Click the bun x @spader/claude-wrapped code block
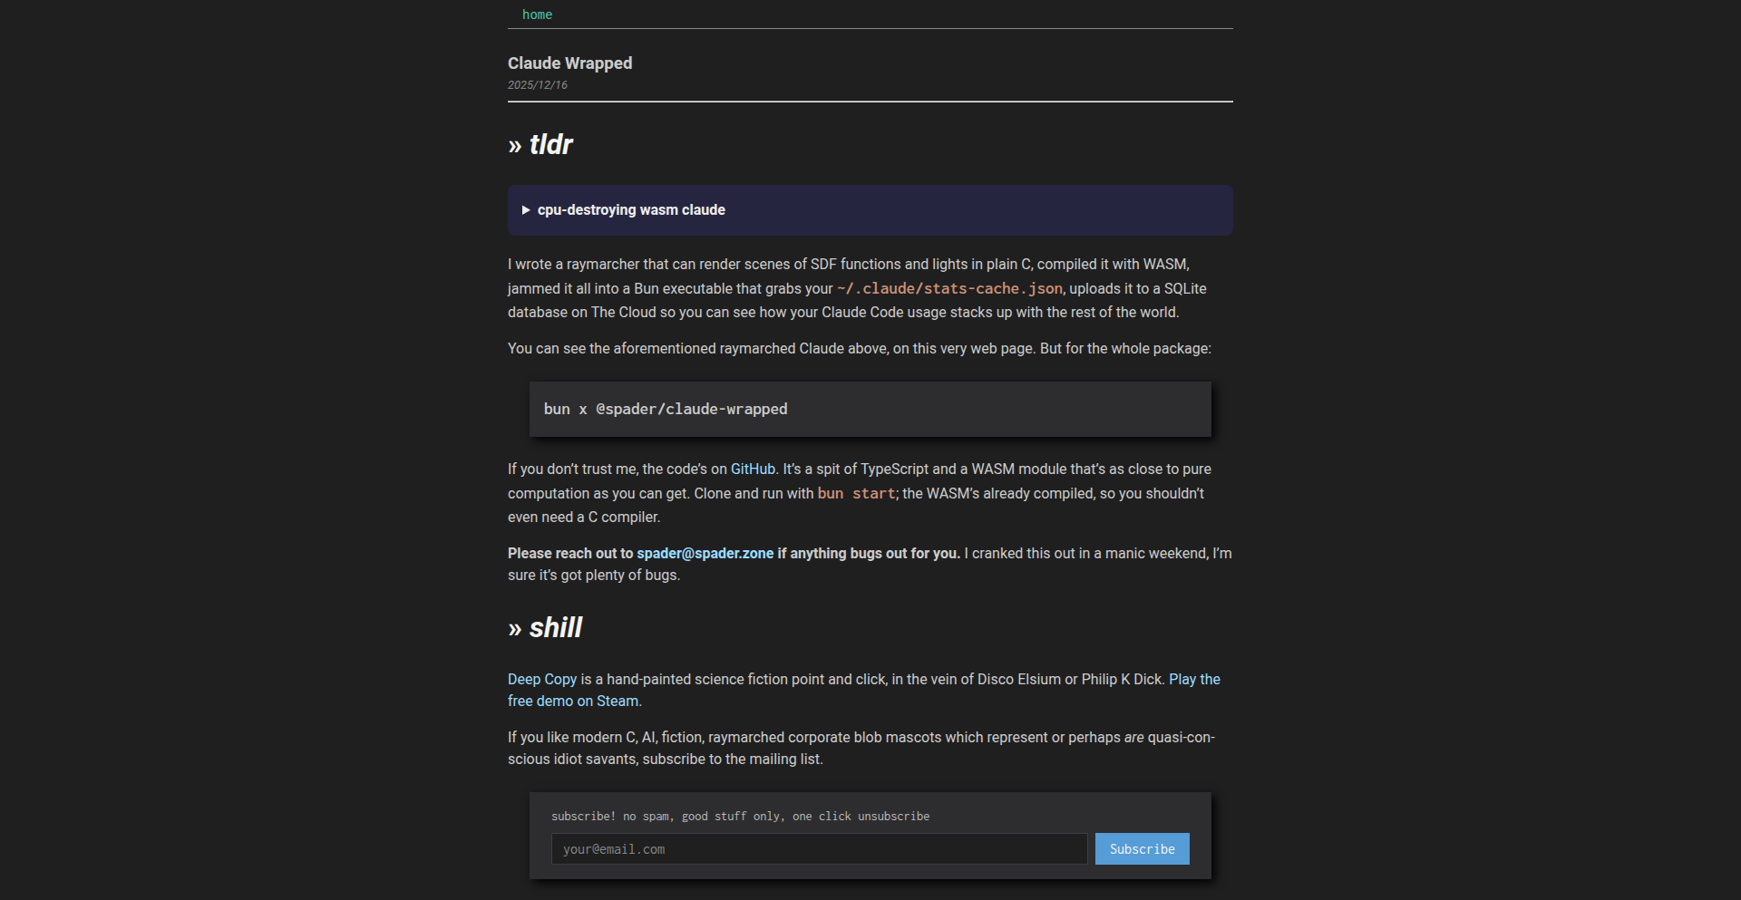1741x900 pixels. 666,410
